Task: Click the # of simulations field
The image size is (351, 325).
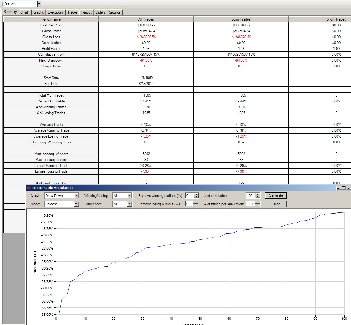Action: pyautogui.click(x=251, y=196)
